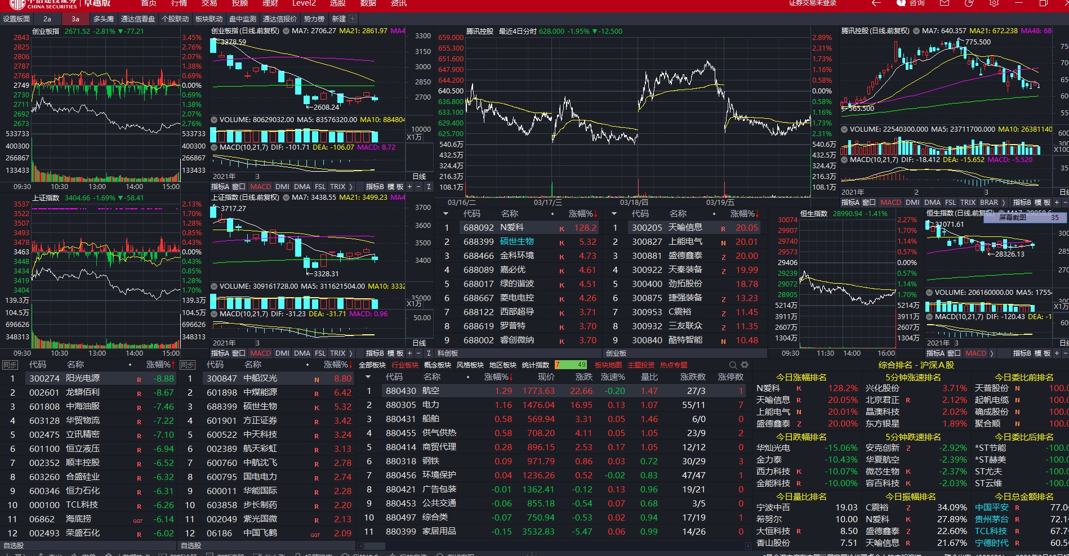Click the Z icon under 上证指数 daily chart
Screen dimensions: 1069x556
[429, 353]
